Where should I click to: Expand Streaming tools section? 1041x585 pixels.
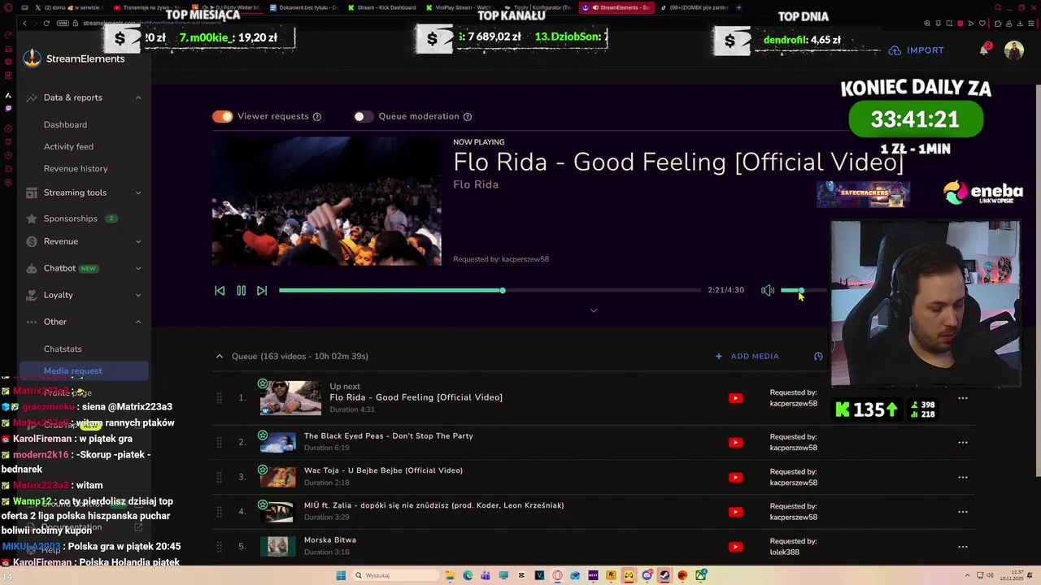pos(138,193)
